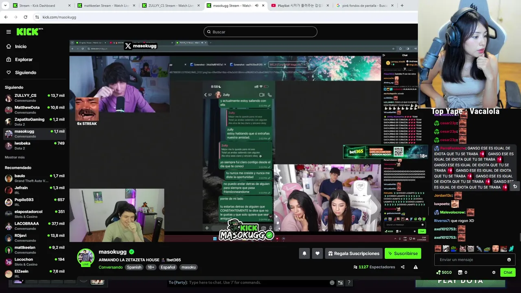Open Pupilo593 recommended channel
This screenshot has height=293, width=521.
pos(35,202)
